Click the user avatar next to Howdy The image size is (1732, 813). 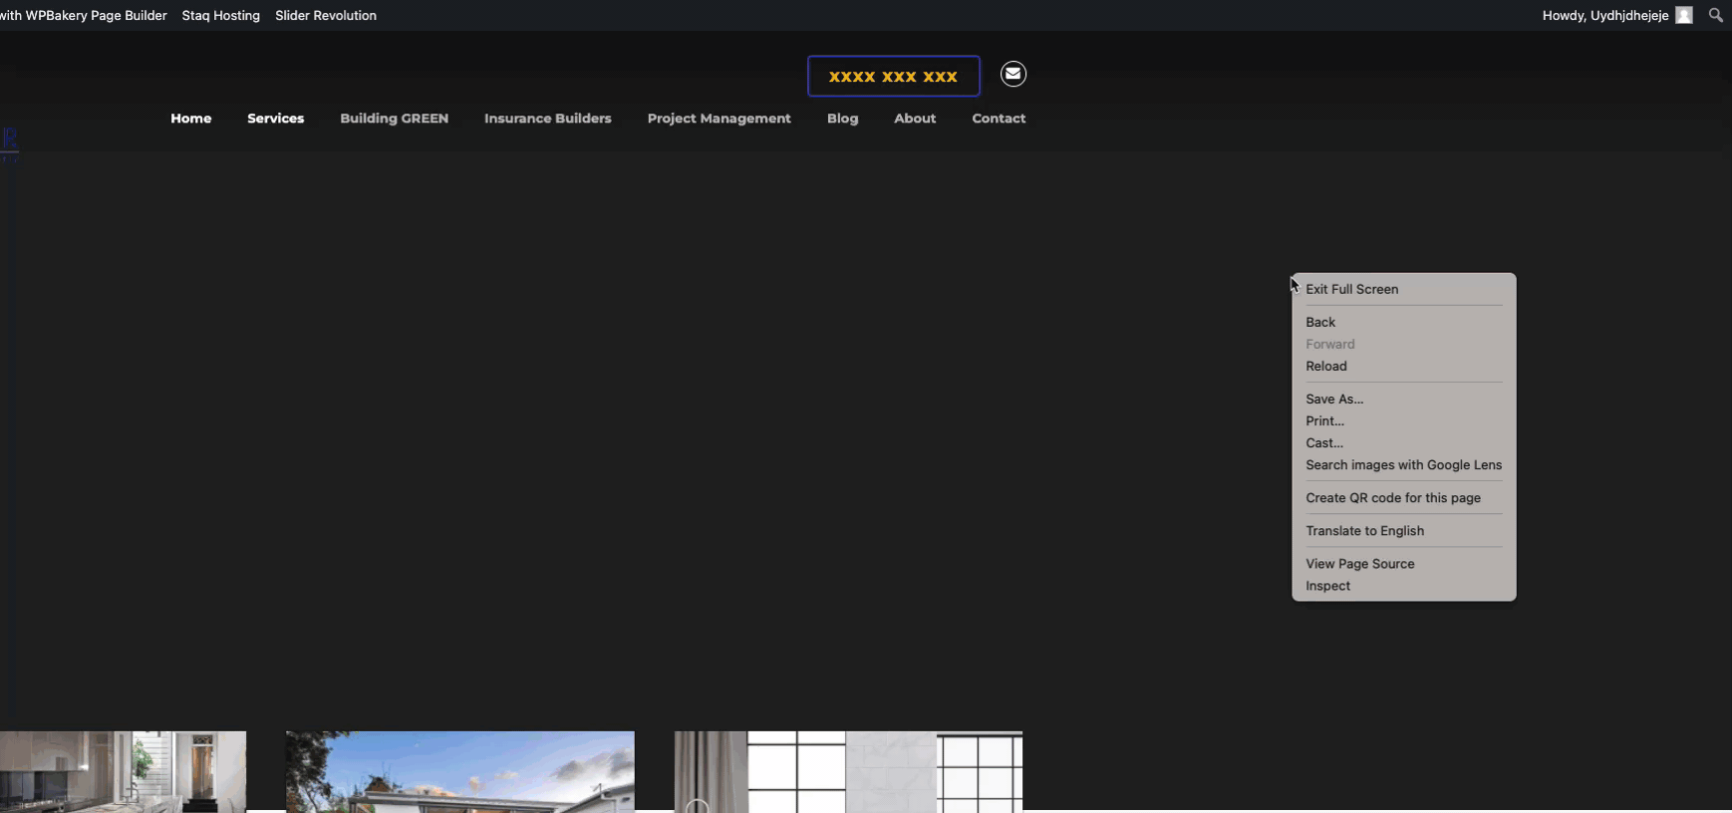(x=1683, y=15)
